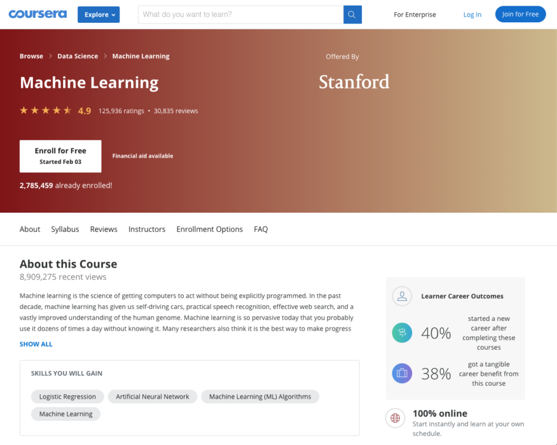The width and height of the screenshot is (557, 445).
Task: Click the 38% statistic
Action: tap(436, 374)
